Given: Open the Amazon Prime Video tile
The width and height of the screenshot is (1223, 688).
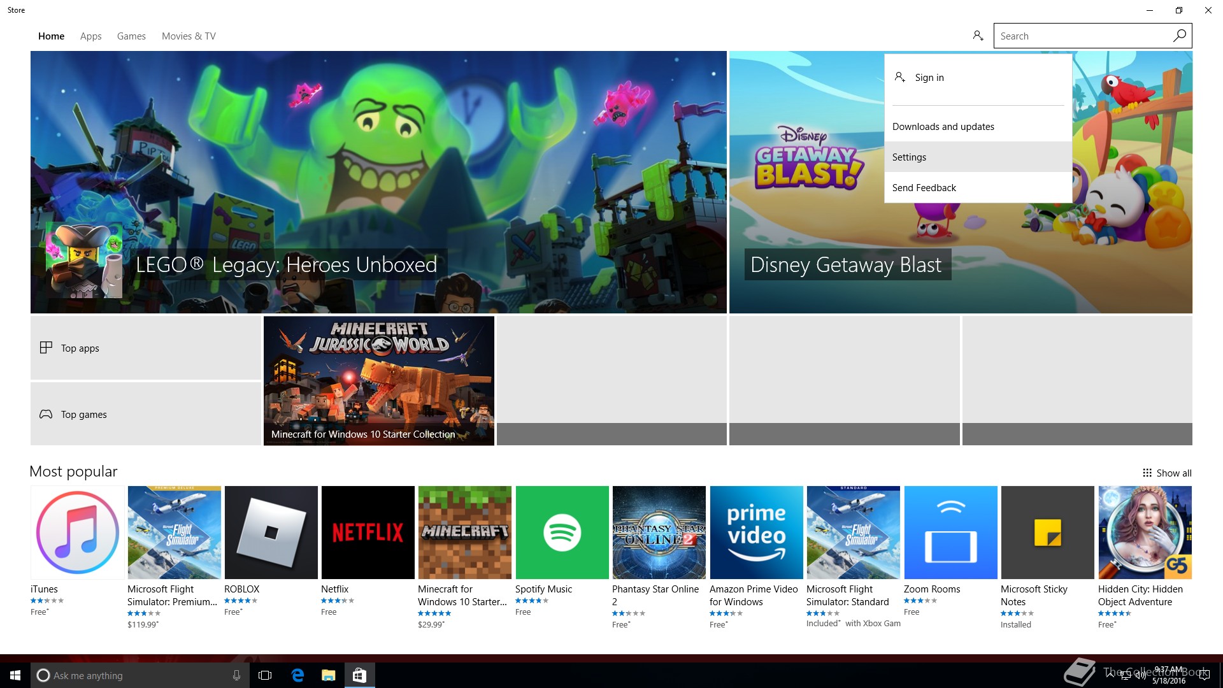Looking at the screenshot, I should coord(756,533).
